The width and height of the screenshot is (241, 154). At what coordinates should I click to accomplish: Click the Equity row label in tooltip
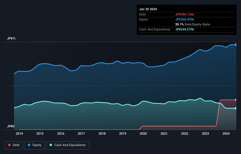tap(144, 19)
